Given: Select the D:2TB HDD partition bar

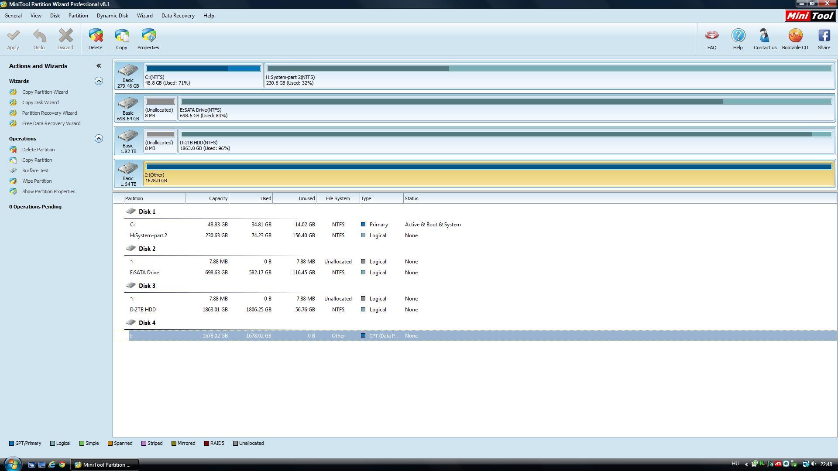Looking at the screenshot, I should coord(507,134).
